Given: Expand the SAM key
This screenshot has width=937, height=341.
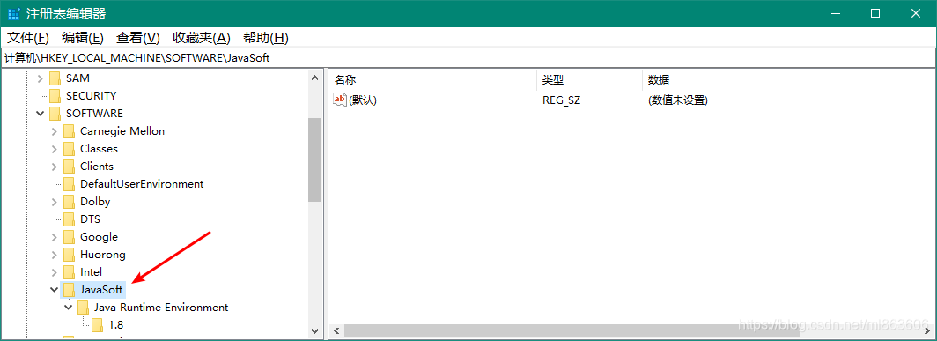Looking at the screenshot, I should click(40, 78).
